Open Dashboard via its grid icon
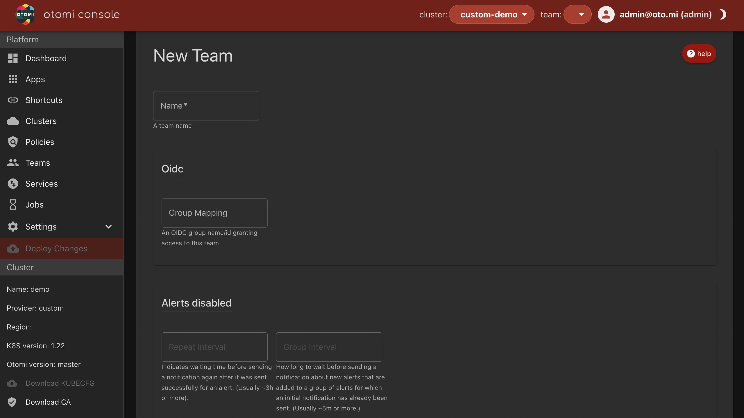 coord(13,58)
